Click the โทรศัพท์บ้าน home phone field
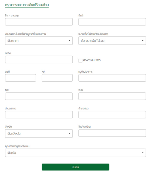 click(112, 133)
